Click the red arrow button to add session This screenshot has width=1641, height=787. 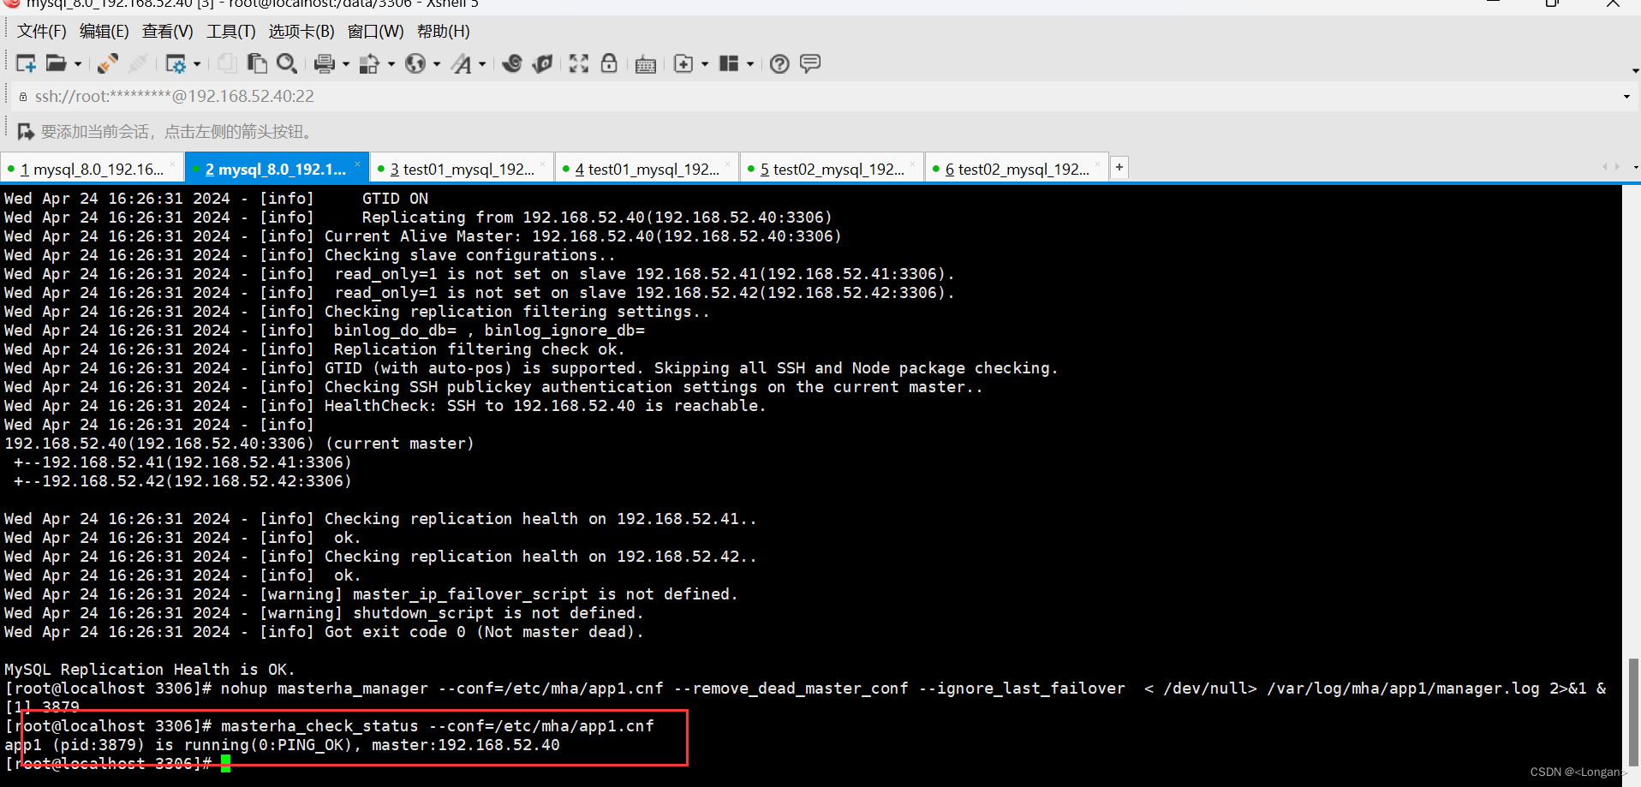click(x=25, y=130)
